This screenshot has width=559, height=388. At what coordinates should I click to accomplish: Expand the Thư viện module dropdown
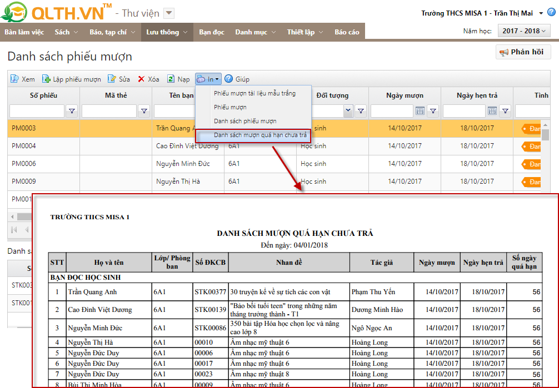point(169,13)
